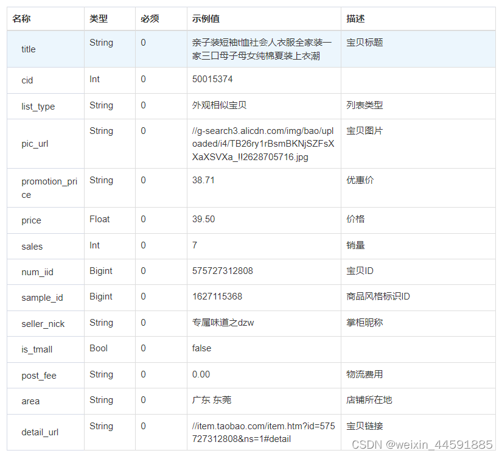The height and width of the screenshot is (456, 502).
Task: Click the example value 39.50
Action: pyautogui.click(x=204, y=219)
